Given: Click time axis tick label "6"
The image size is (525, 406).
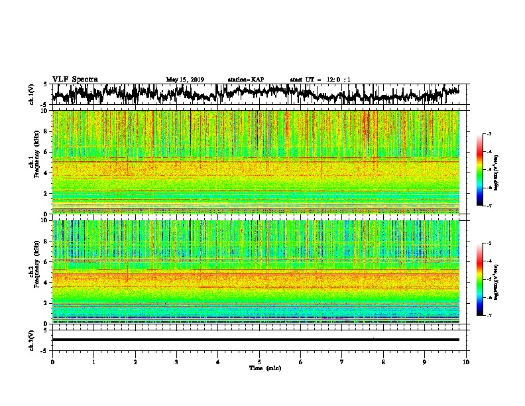Looking at the screenshot, I should click(300, 362).
